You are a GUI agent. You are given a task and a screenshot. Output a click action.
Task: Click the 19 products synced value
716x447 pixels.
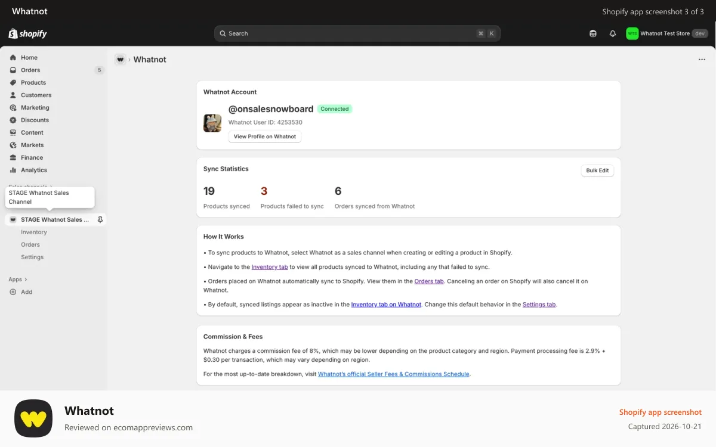(x=209, y=191)
